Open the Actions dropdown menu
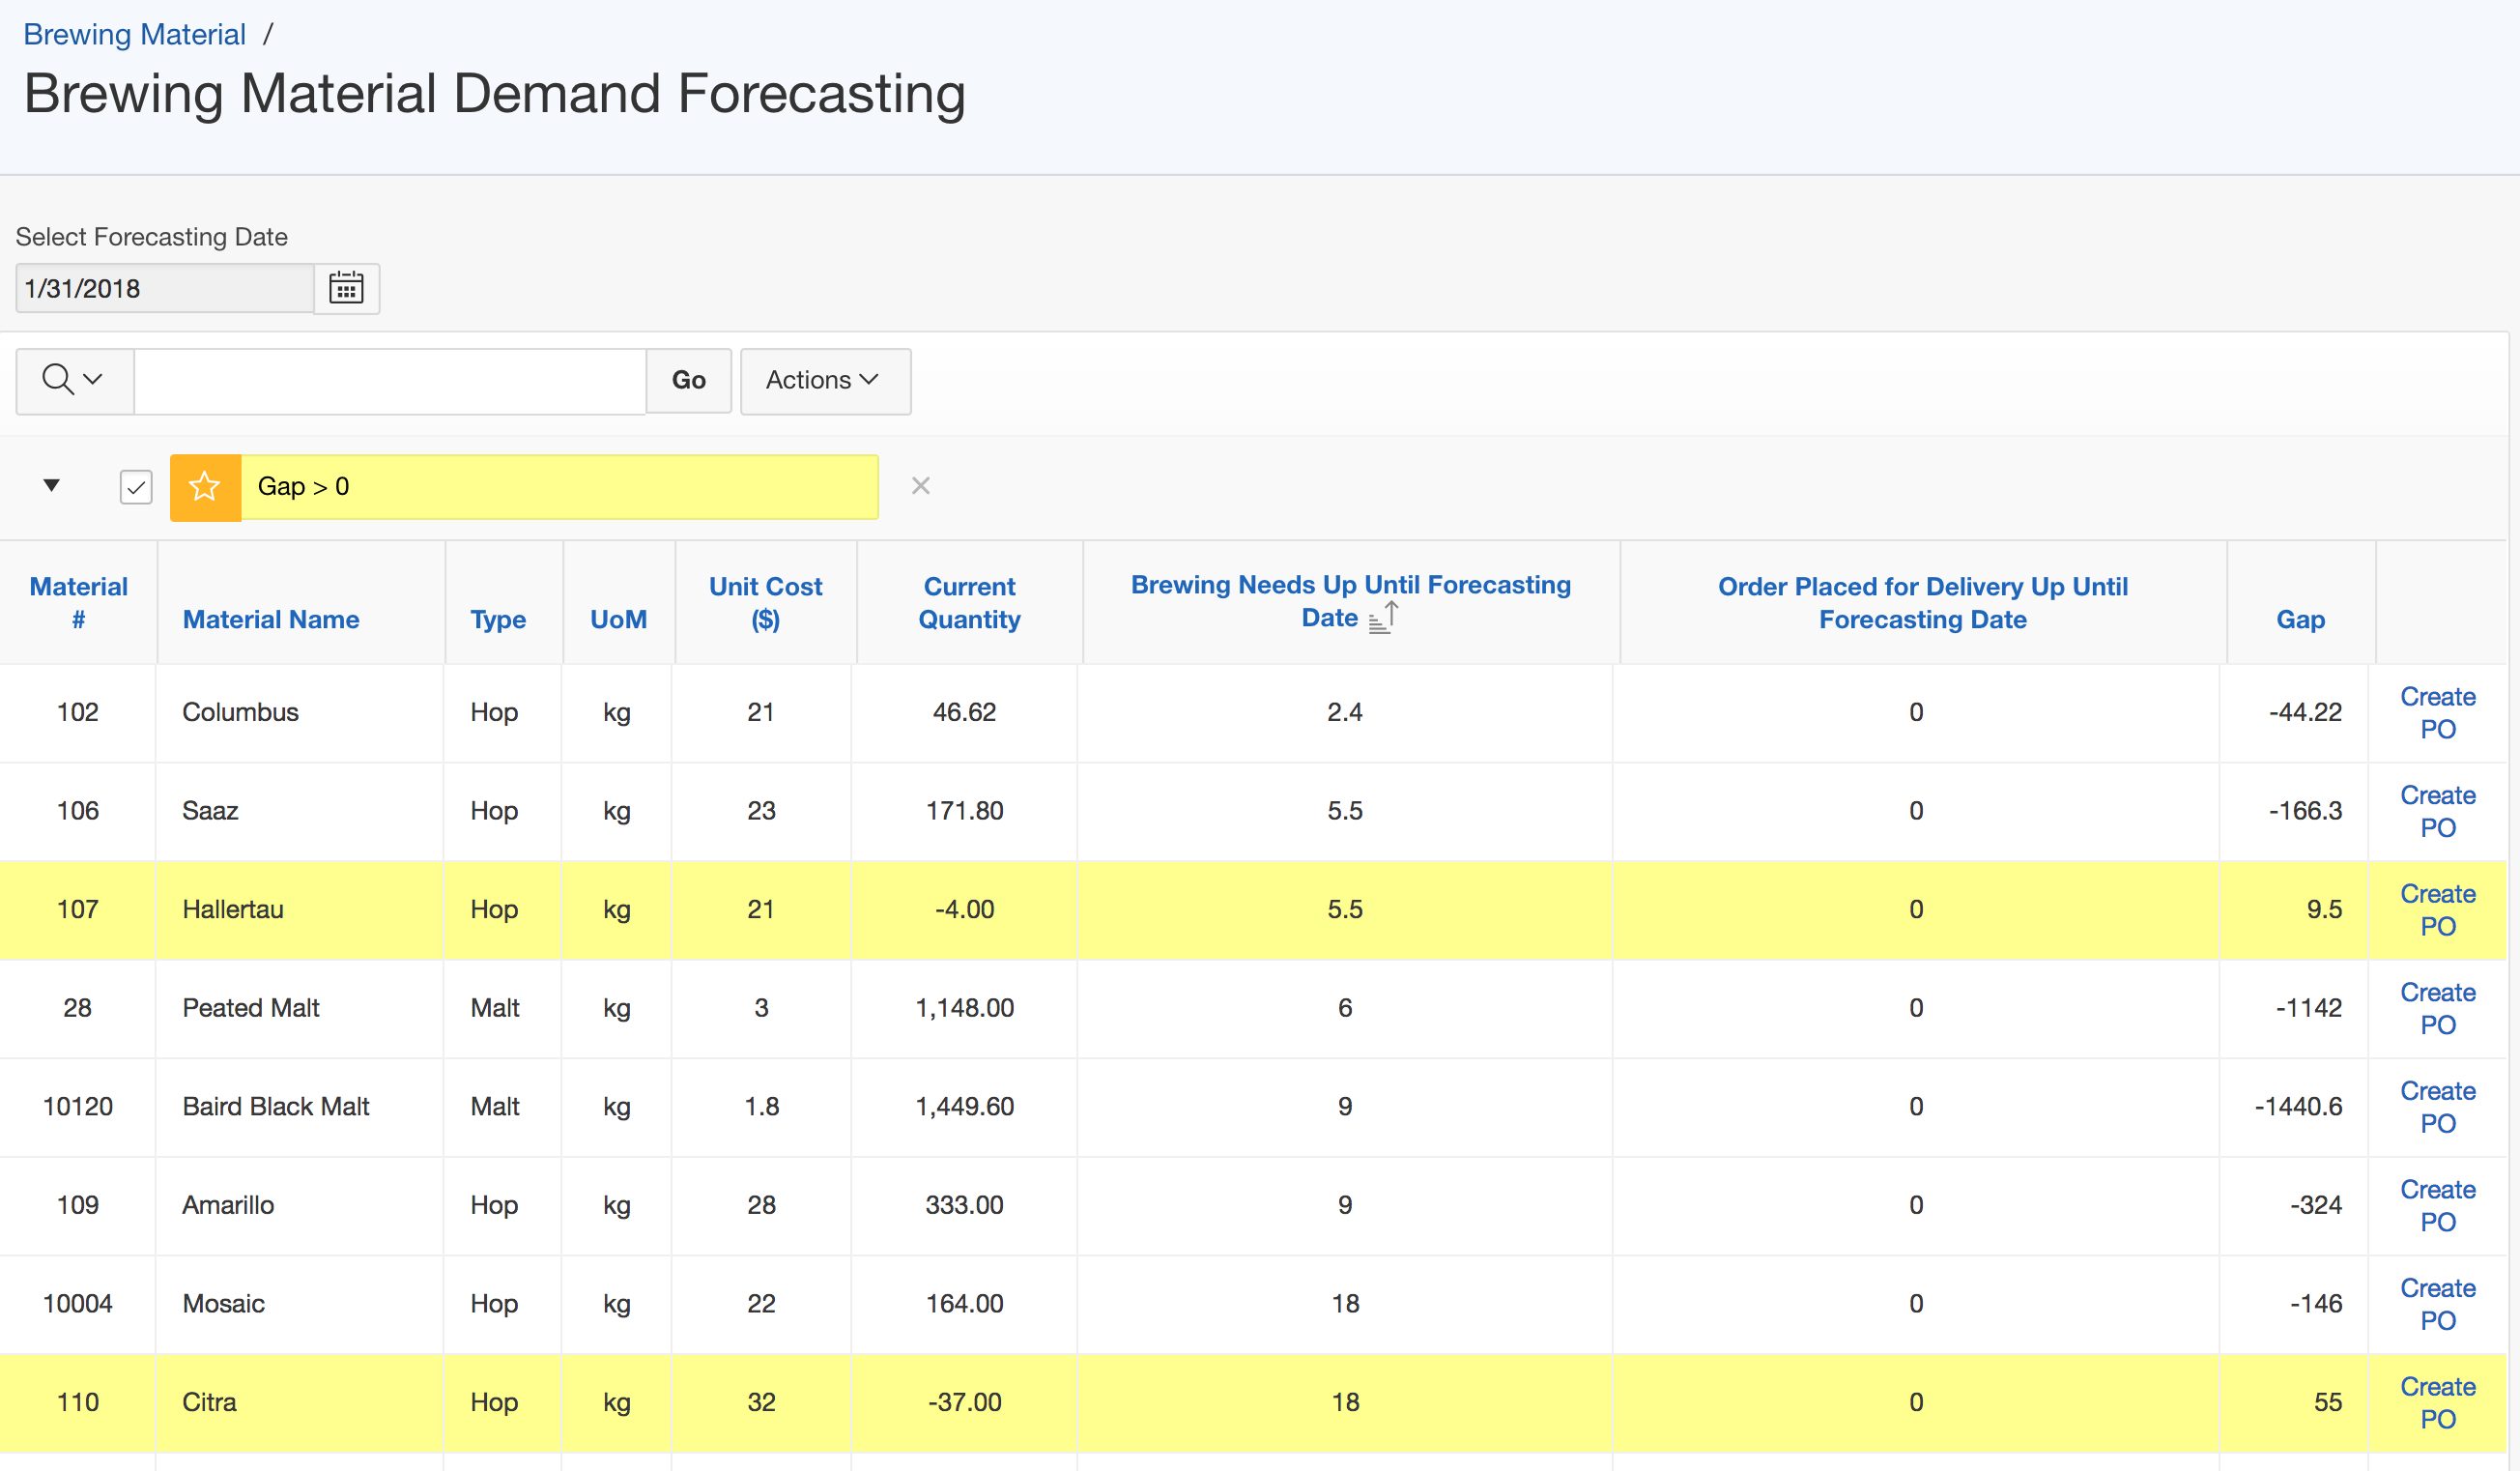This screenshot has height=1471, width=2520. click(824, 380)
